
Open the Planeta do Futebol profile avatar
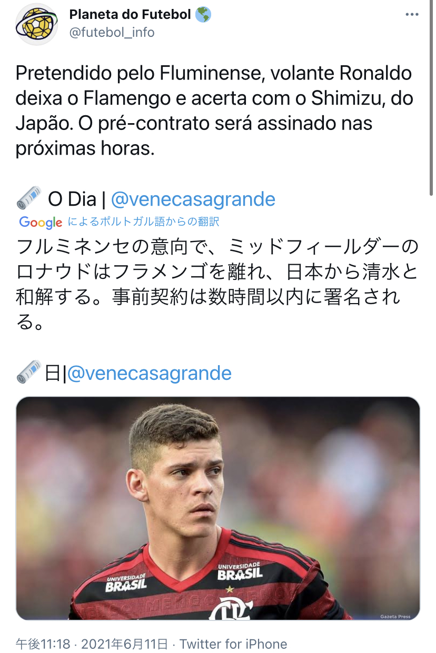36,24
